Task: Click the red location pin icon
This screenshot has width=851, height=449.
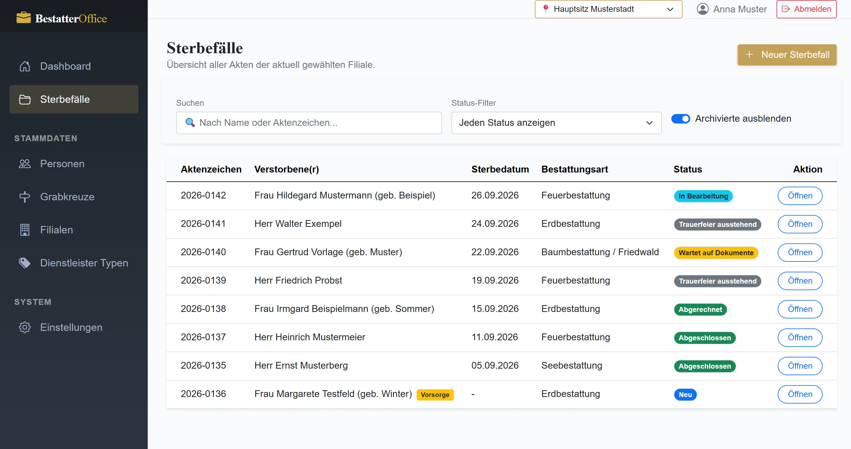Action: pos(546,9)
